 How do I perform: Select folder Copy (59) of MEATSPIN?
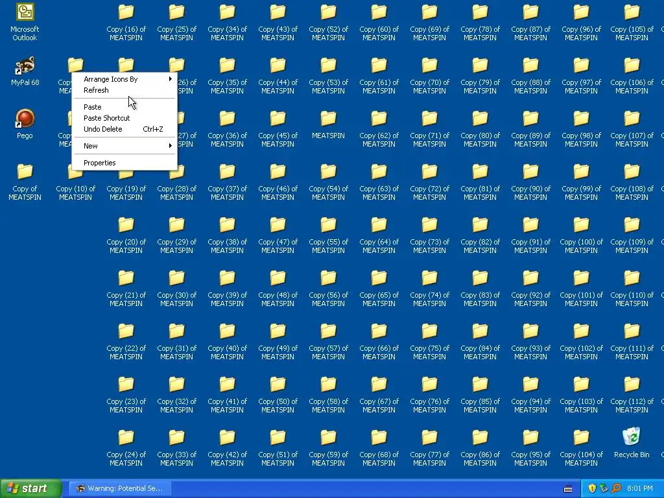pos(328,447)
